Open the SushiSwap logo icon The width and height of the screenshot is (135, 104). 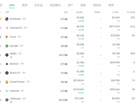click(7, 19)
